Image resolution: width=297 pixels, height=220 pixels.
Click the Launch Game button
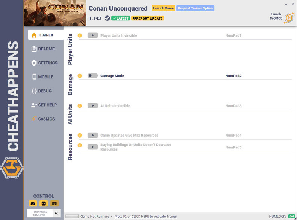point(163,8)
